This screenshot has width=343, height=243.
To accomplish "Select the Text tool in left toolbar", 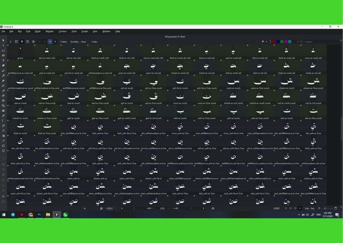I will [3, 60].
